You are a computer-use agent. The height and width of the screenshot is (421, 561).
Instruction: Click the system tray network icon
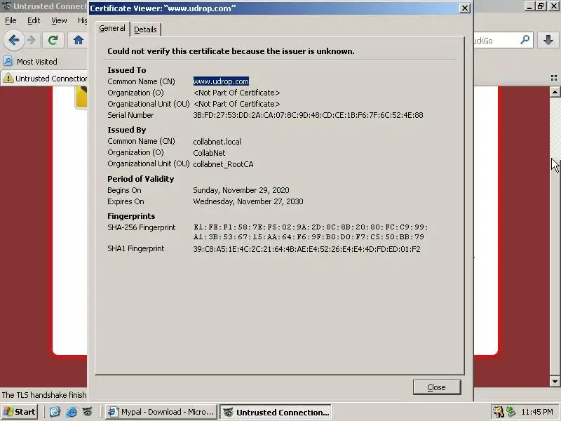pos(511,412)
